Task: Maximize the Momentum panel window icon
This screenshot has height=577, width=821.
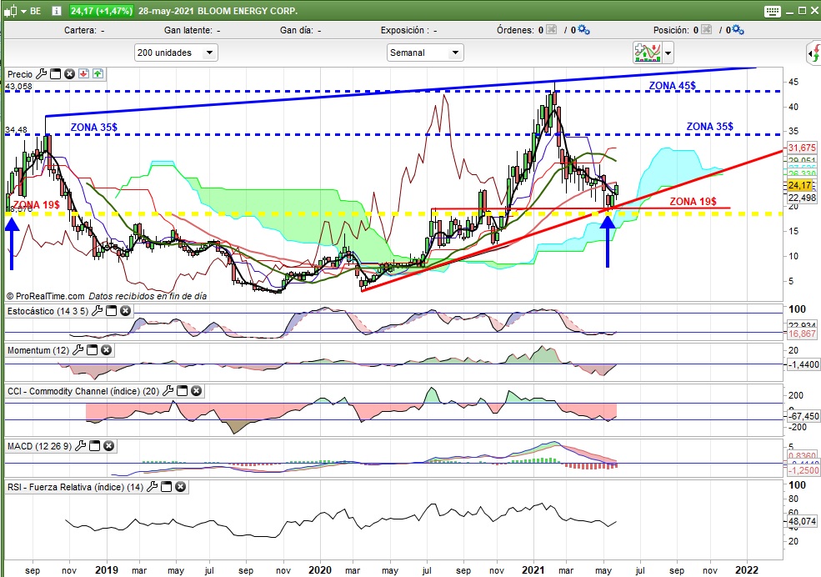Action: [93, 350]
